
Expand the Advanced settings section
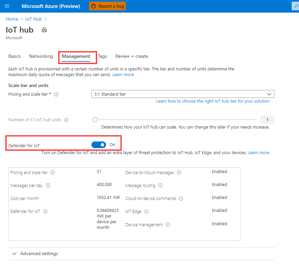tap(35, 253)
